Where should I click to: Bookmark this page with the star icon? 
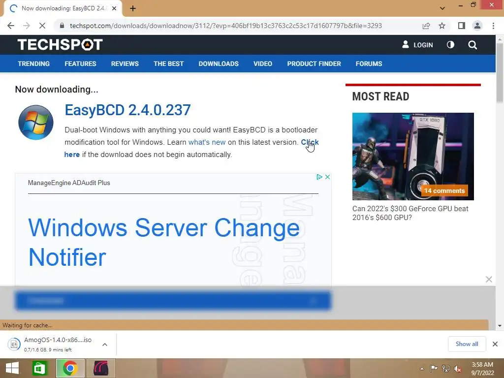point(442,26)
